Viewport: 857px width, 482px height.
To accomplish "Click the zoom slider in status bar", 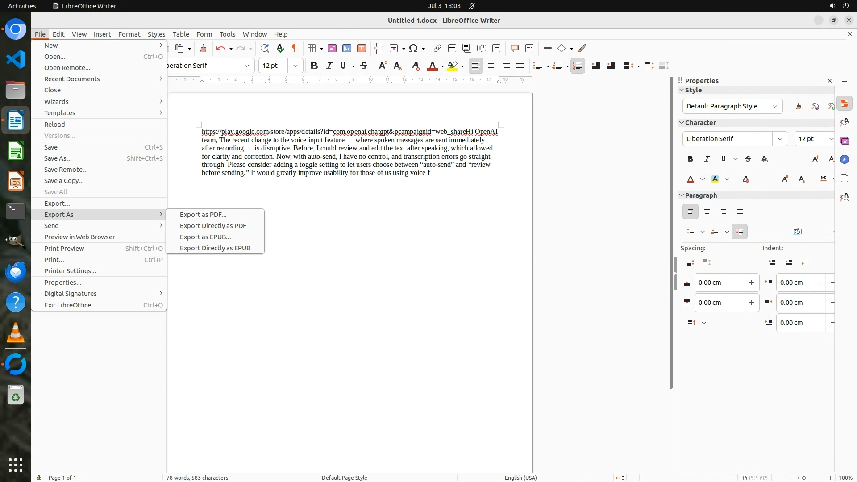I will pyautogui.click(x=803, y=478).
